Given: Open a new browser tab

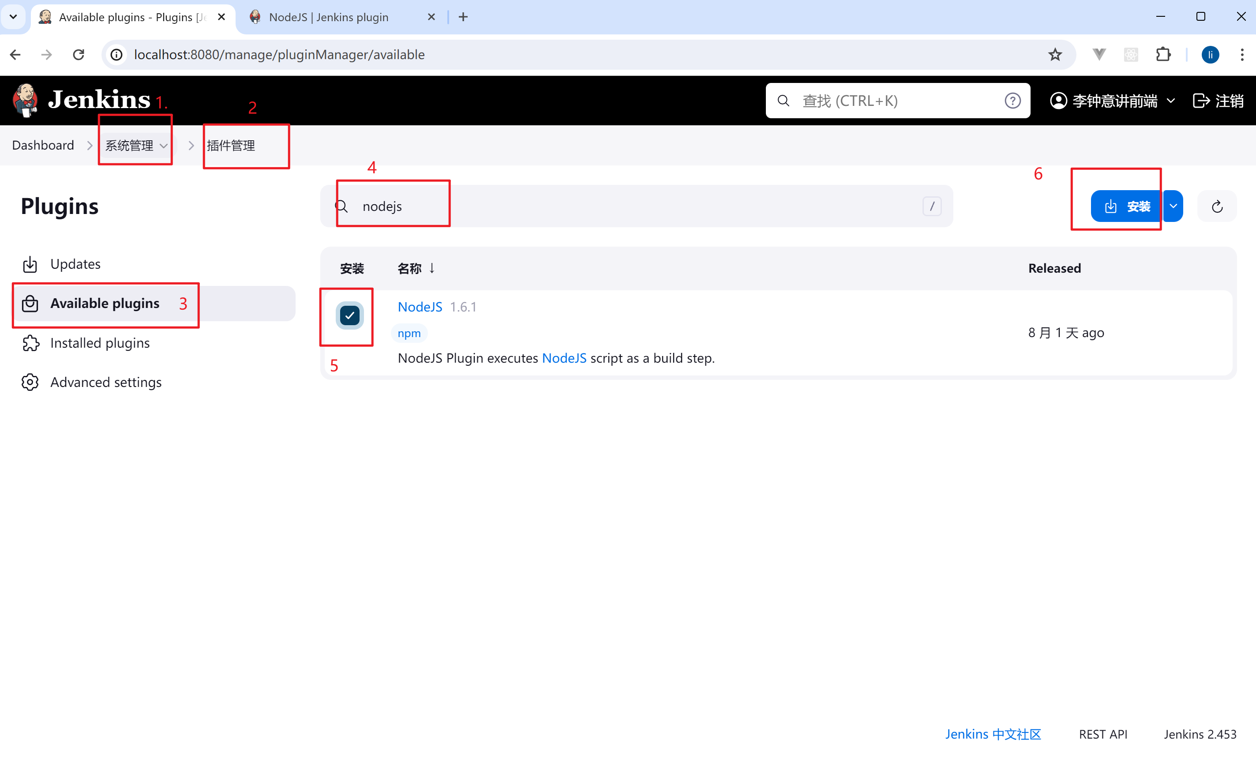Looking at the screenshot, I should pos(463,17).
